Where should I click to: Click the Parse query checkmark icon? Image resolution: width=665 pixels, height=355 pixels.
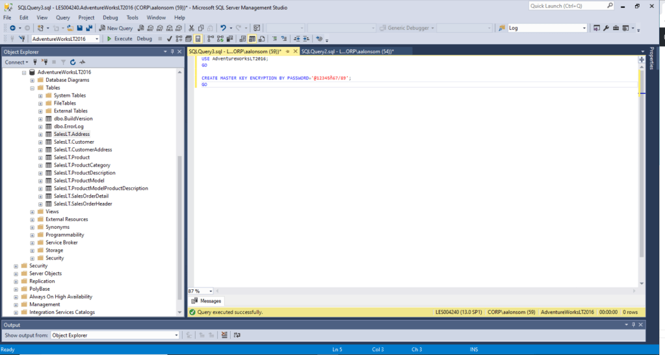point(170,39)
